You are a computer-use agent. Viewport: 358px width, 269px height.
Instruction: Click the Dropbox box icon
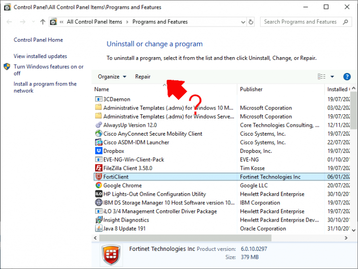[x=98, y=151]
